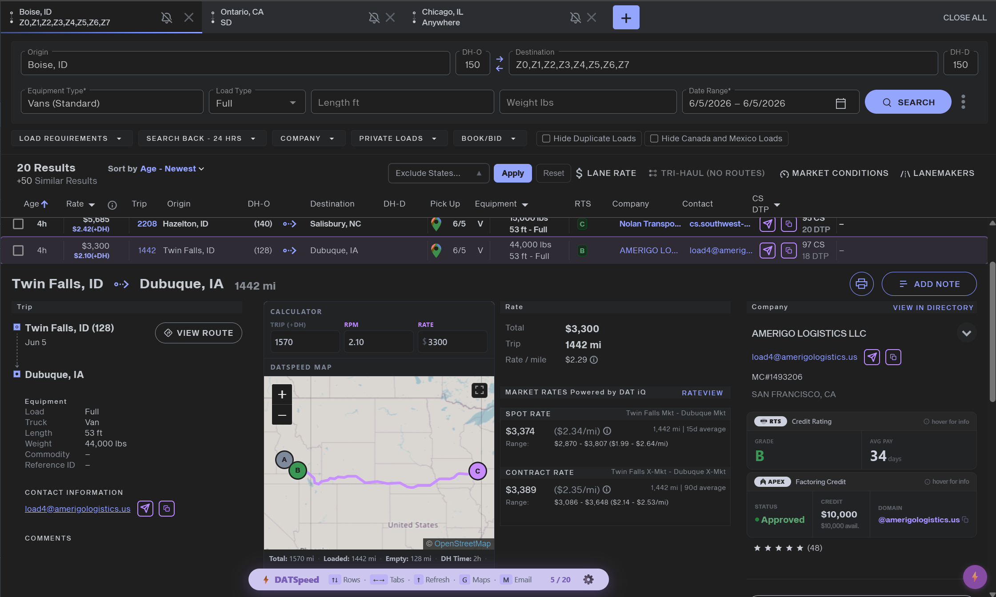996x597 pixels.
Task: Open MARKET CONDITIONS view
Action: 834,173
